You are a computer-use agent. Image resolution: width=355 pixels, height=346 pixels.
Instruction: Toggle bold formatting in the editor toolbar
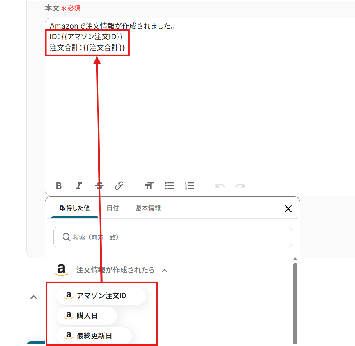pos(59,186)
